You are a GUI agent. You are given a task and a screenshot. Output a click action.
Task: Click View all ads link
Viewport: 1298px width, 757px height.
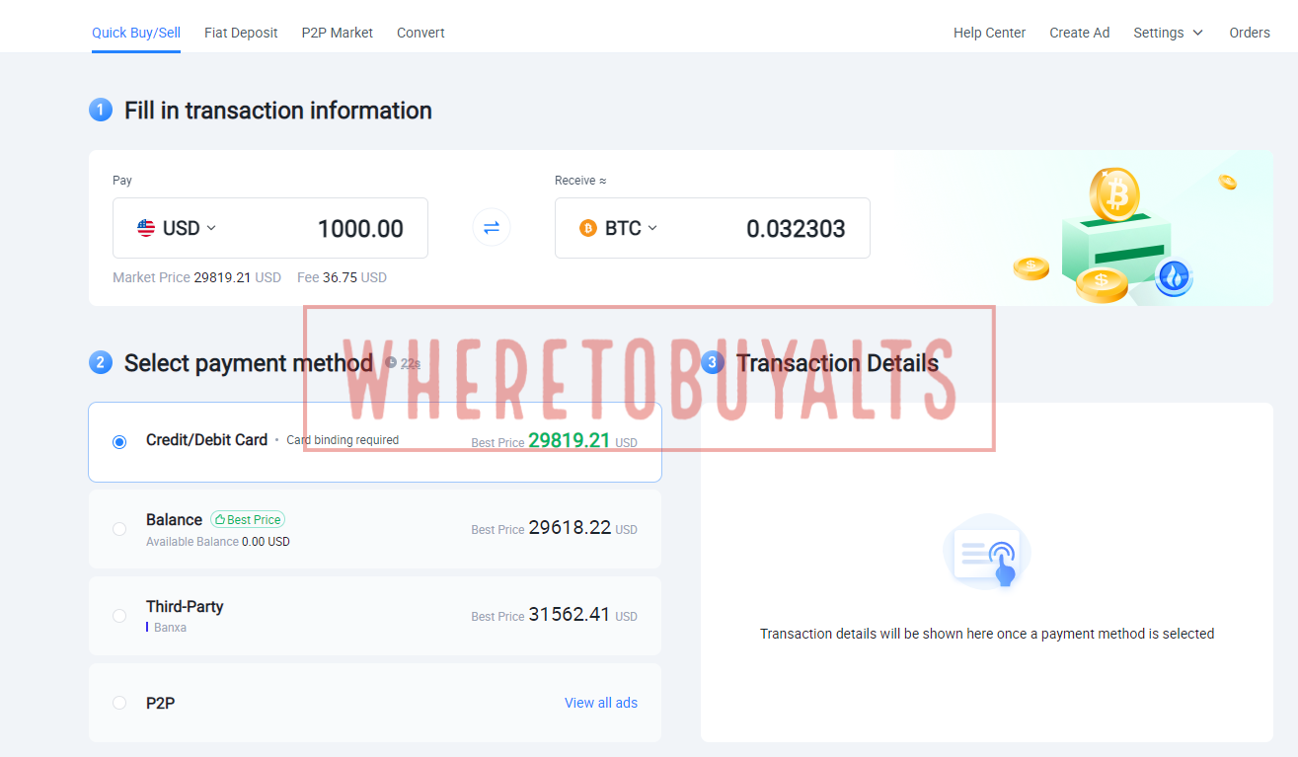tap(601, 703)
